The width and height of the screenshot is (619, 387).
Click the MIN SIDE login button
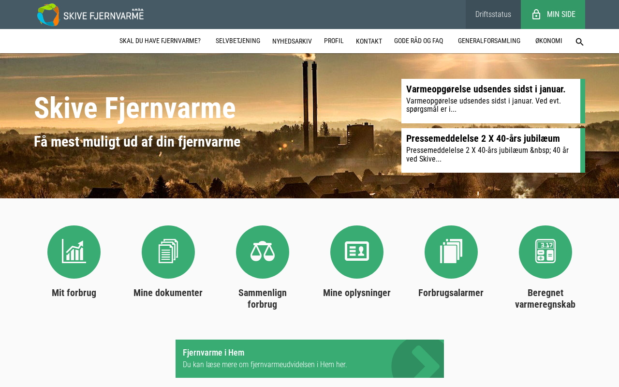point(553,15)
